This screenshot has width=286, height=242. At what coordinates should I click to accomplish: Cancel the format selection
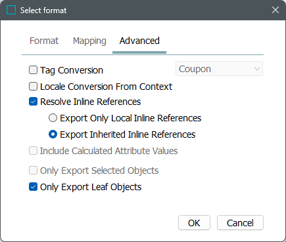point(240,223)
